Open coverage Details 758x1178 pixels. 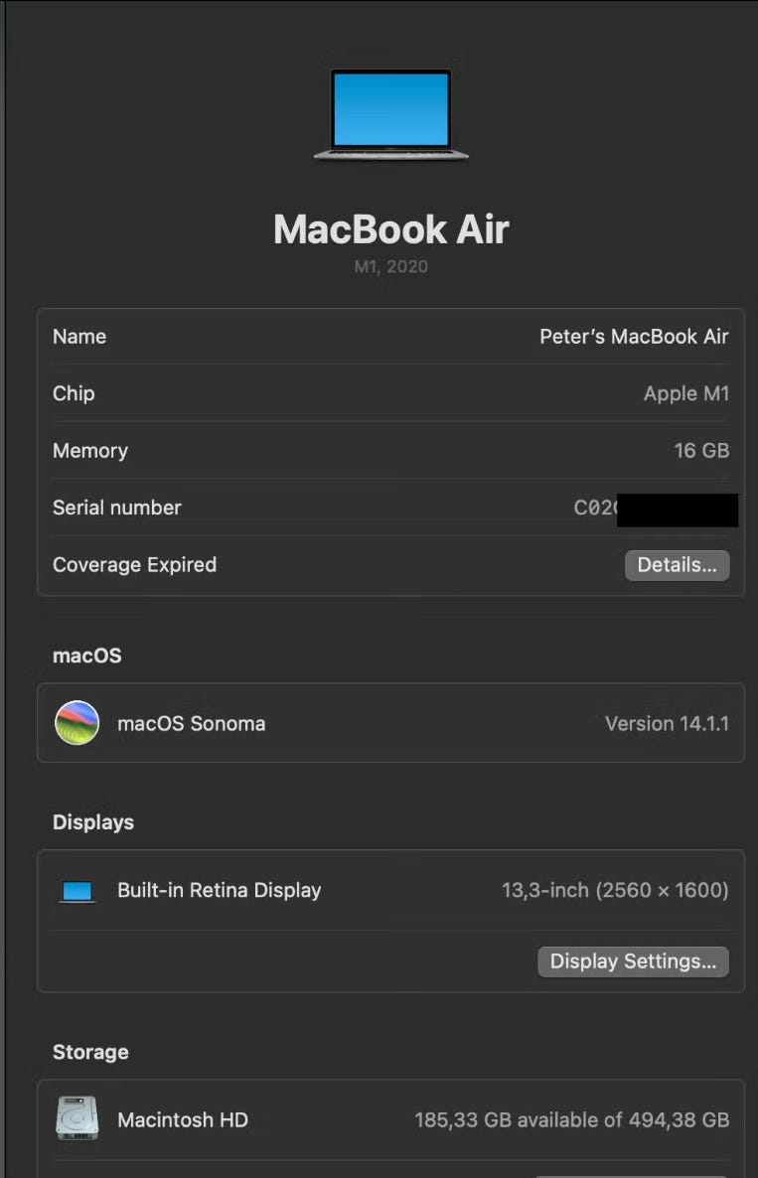677,565
